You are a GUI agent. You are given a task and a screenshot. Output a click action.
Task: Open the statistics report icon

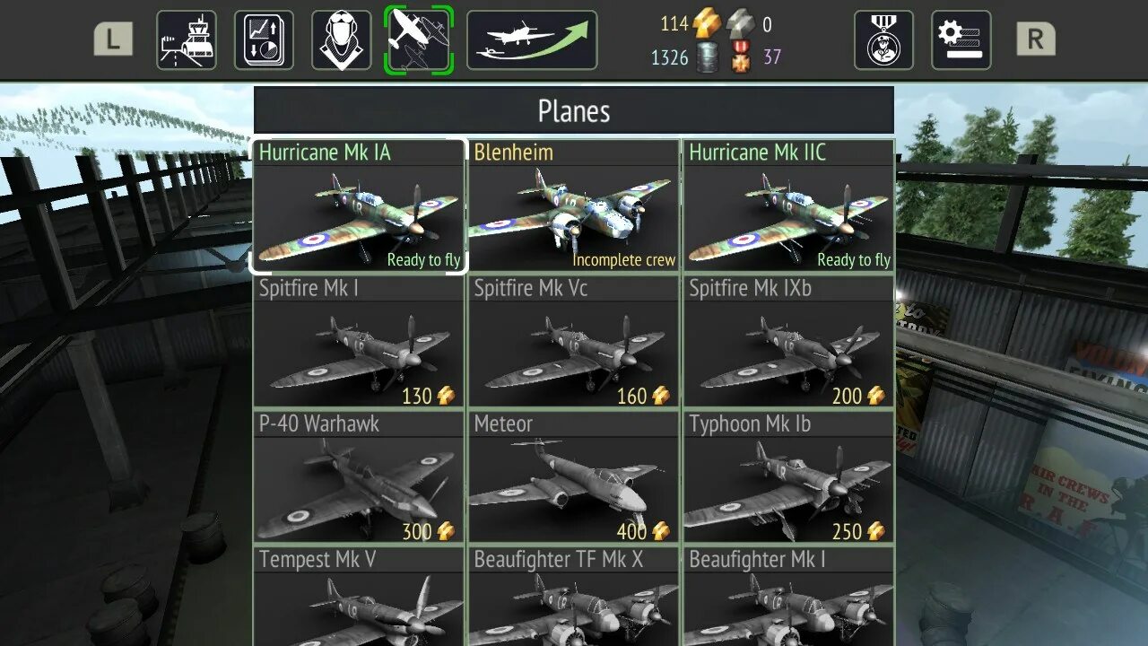coord(264,39)
